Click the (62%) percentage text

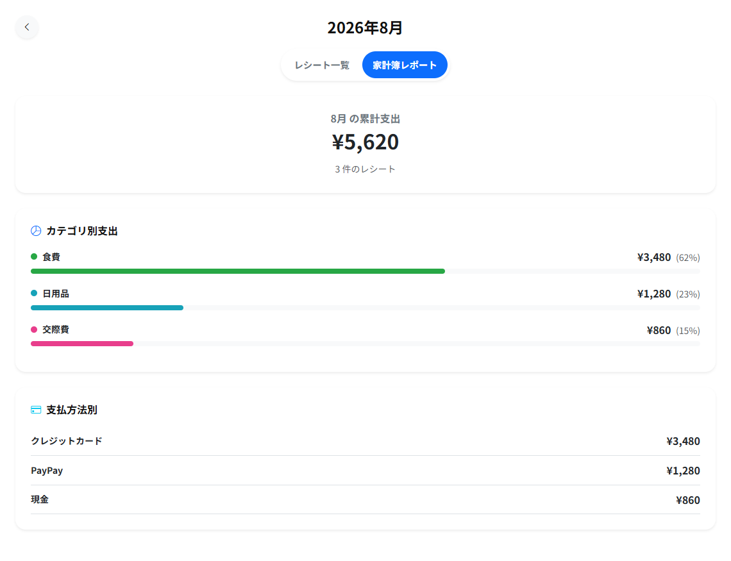687,258
